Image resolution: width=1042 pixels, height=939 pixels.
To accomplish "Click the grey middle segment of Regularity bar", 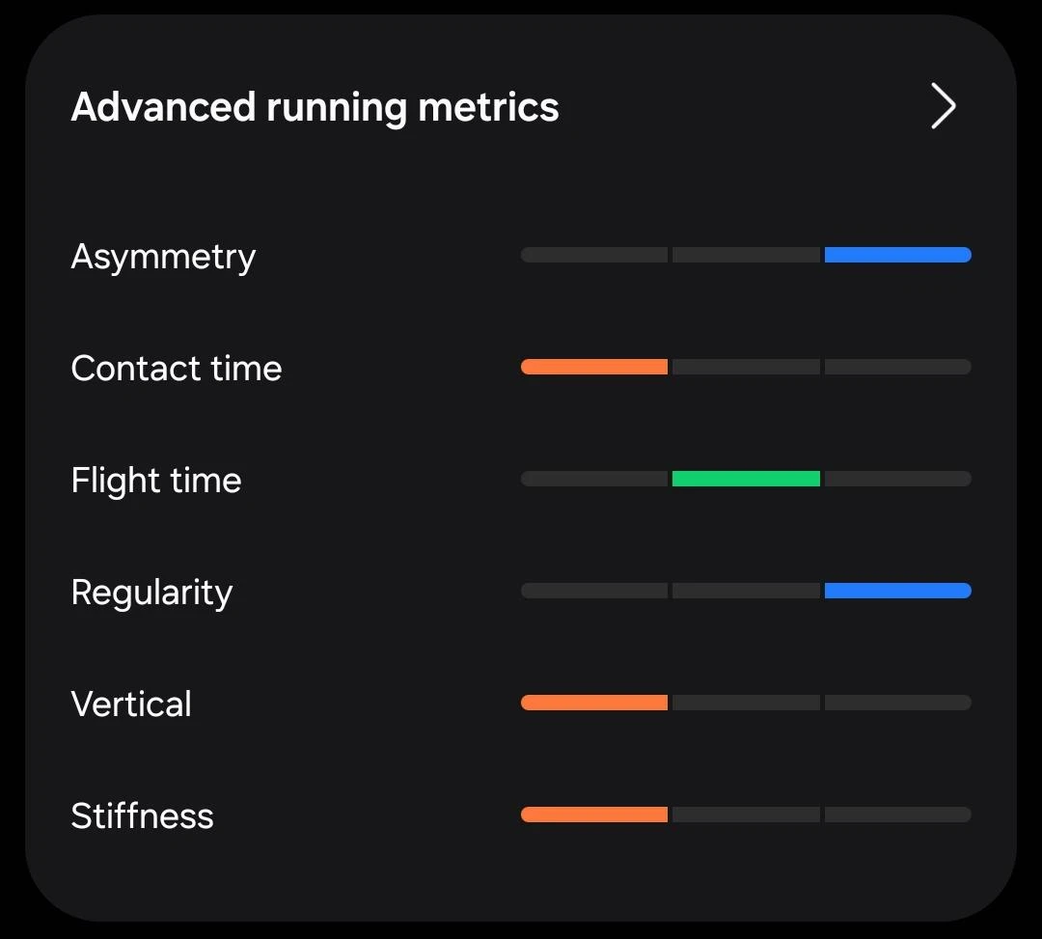I will 746,590.
